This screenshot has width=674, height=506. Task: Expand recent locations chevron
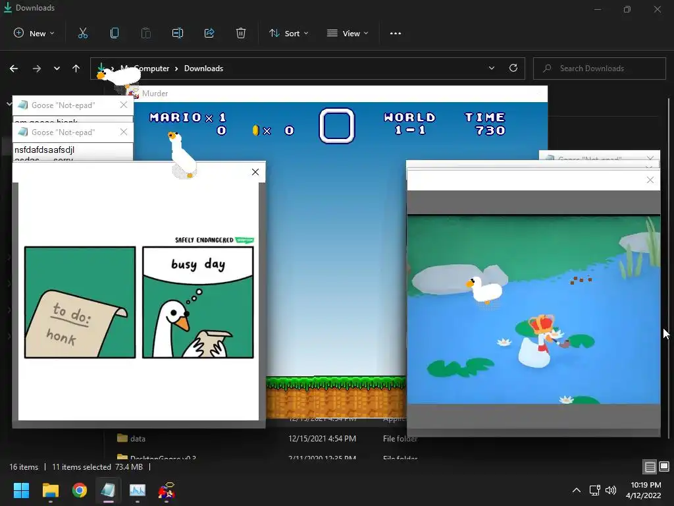57,69
